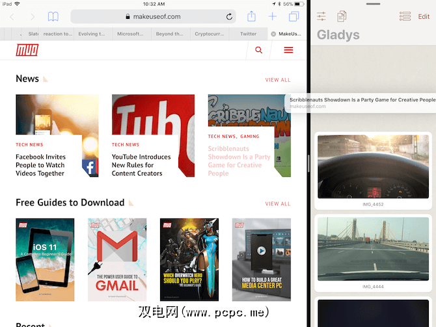Screen dimensions: 436x327
Task: Open the Media Center PC guide cover
Action: click(x=262, y=259)
